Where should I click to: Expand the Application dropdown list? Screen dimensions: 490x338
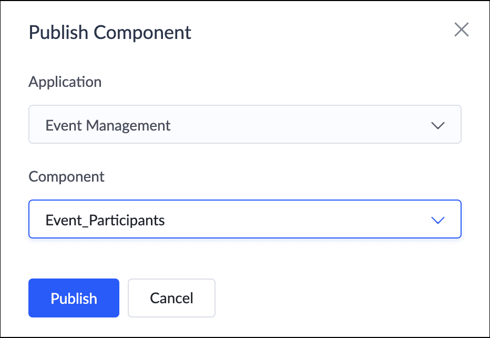click(x=244, y=125)
